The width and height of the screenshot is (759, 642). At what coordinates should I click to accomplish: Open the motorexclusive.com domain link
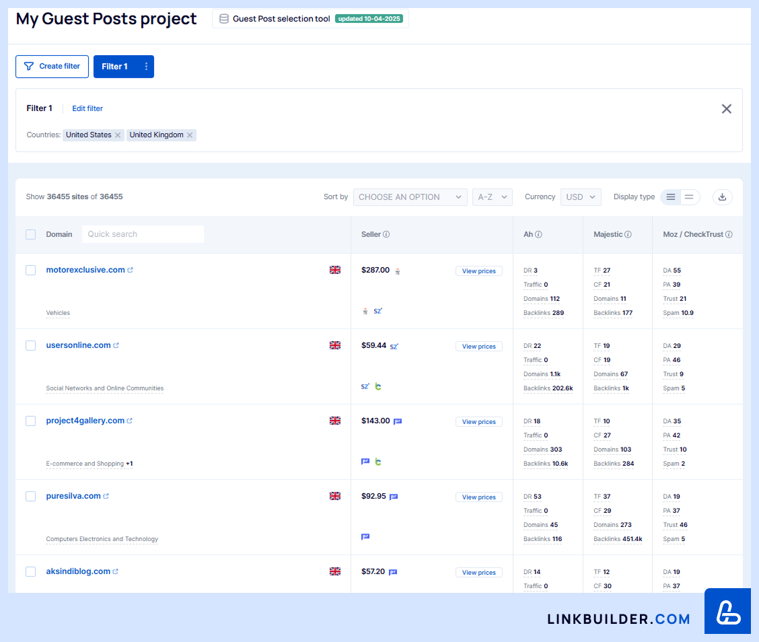pyautogui.click(x=85, y=270)
